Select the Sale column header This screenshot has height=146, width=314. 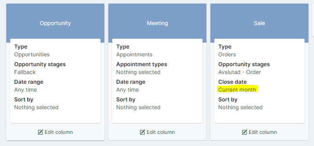[259, 23]
